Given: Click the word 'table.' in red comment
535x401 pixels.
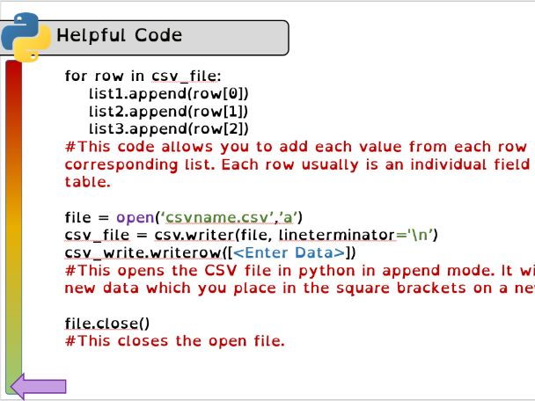Looking at the screenshot, I should [88, 182].
